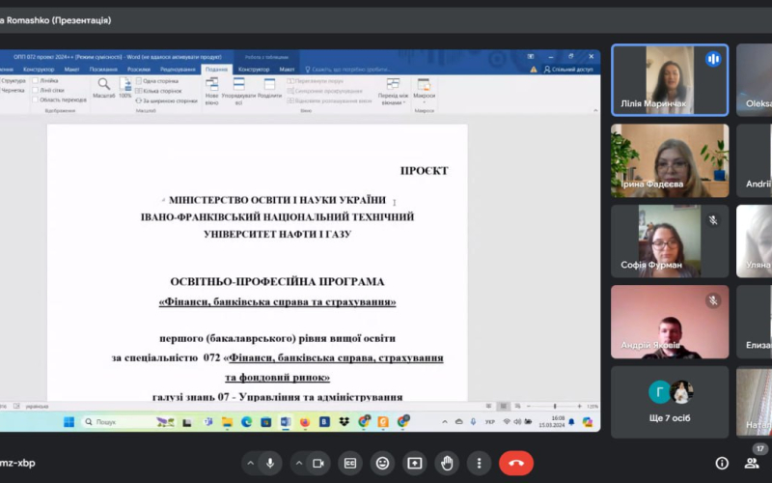Open the first Макет ribbon tab
Viewport: 772px width, 483px height.
(x=71, y=70)
